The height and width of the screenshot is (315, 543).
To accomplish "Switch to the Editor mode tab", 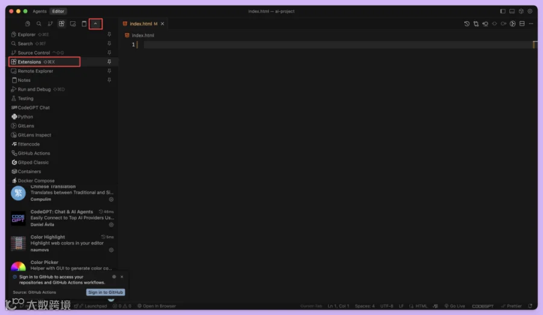I will [58, 11].
